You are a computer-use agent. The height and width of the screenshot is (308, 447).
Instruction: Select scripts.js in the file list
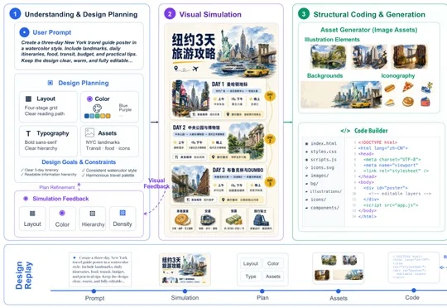click(321, 160)
